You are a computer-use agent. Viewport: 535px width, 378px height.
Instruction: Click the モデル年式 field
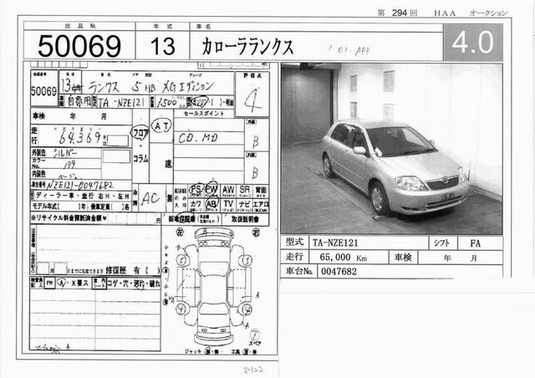(x=59, y=207)
